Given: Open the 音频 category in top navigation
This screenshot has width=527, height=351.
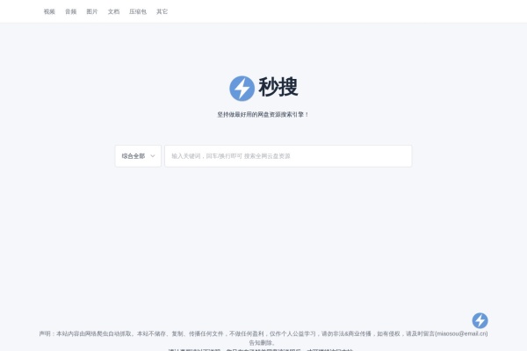Looking at the screenshot, I should pos(70,11).
